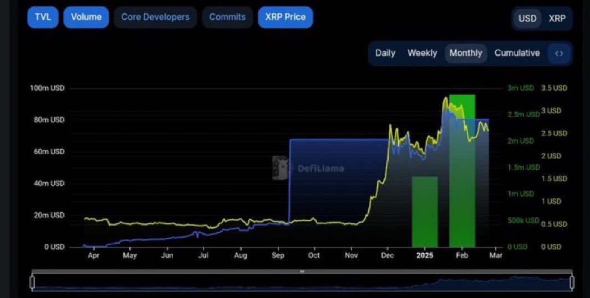
Task: Toggle the Volume chart series
Action: 86,17
